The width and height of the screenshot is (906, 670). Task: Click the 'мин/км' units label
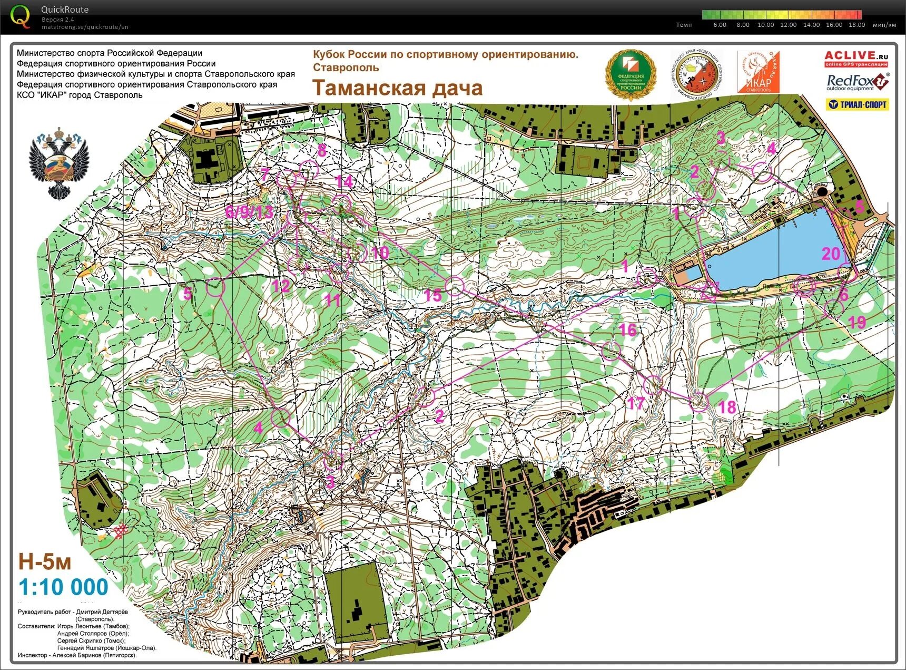click(884, 25)
